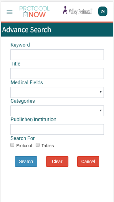Click the red Clear button

(x=57, y=162)
